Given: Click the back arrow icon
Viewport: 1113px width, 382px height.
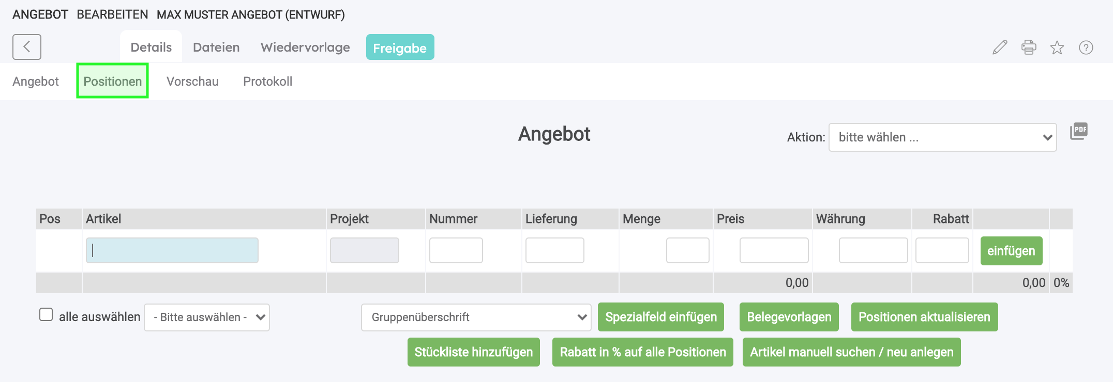Looking at the screenshot, I should click(27, 47).
